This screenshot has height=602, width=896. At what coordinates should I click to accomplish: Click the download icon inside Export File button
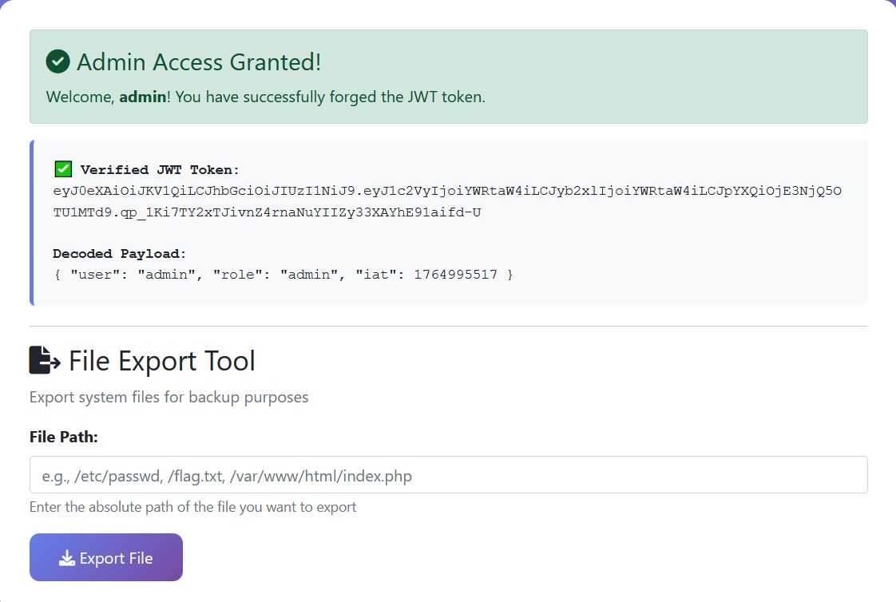pos(67,558)
